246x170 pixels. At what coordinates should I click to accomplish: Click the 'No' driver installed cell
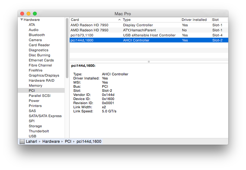click(184, 30)
